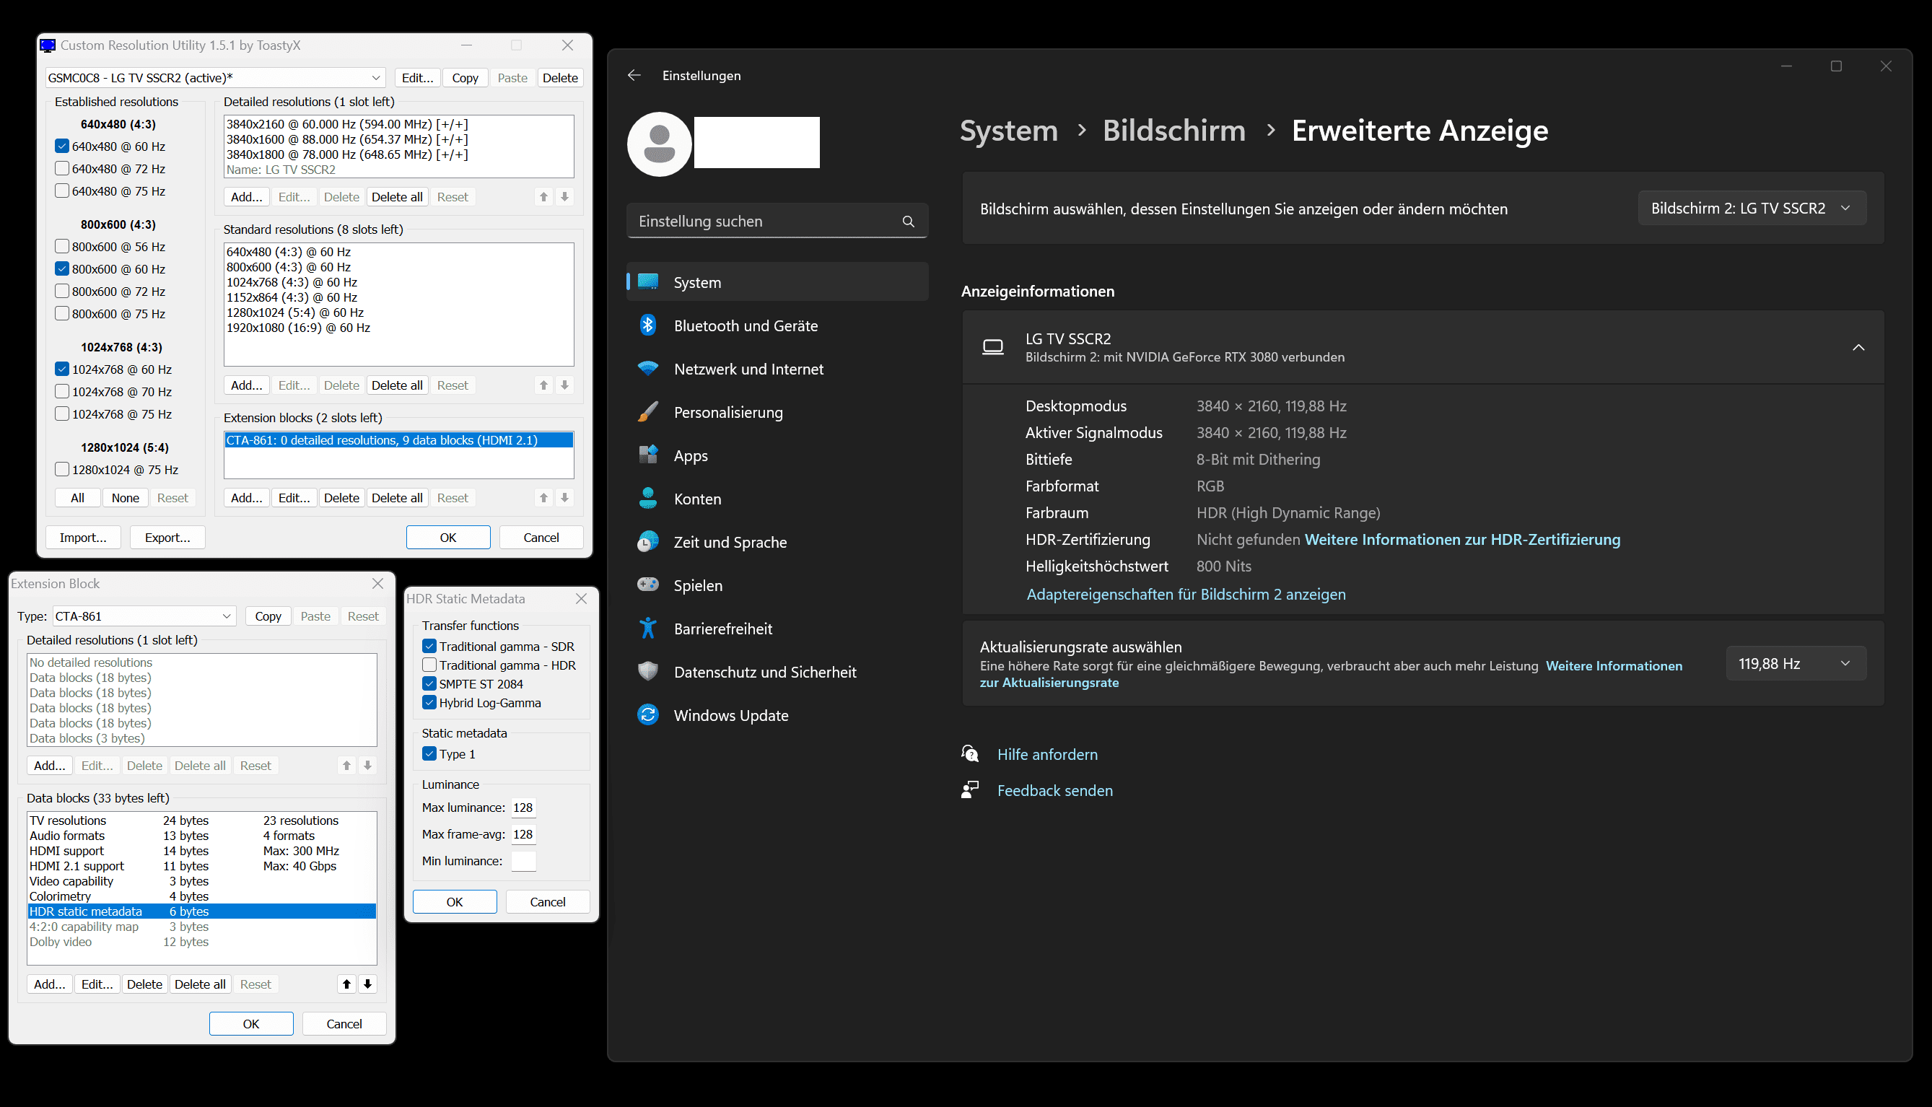Toggle Static metadata Type 1 checkbox
1932x1107 pixels.
pyautogui.click(x=429, y=754)
